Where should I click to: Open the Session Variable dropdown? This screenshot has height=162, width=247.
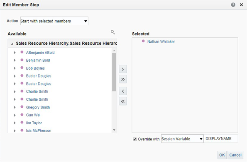coord(182,139)
